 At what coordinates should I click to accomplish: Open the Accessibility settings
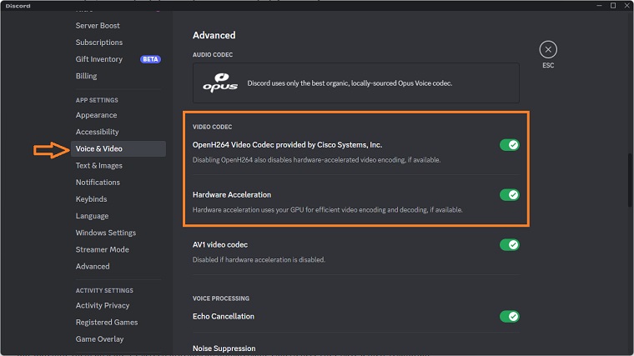(x=97, y=132)
